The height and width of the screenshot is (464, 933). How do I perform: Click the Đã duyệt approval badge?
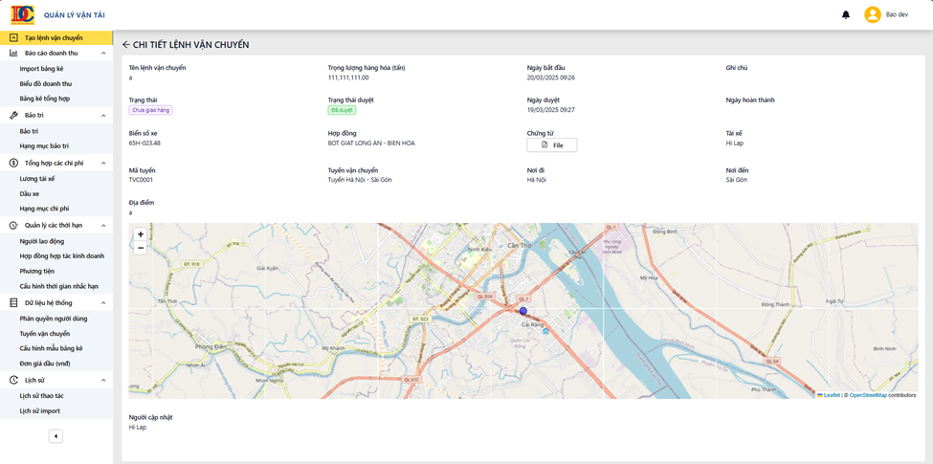point(343,110)
